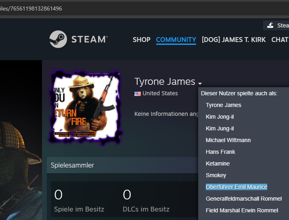The image size is (289, 220).
Task: Select Field Marshal Erwin Rommel alias entry
Action: coord(242,210)
